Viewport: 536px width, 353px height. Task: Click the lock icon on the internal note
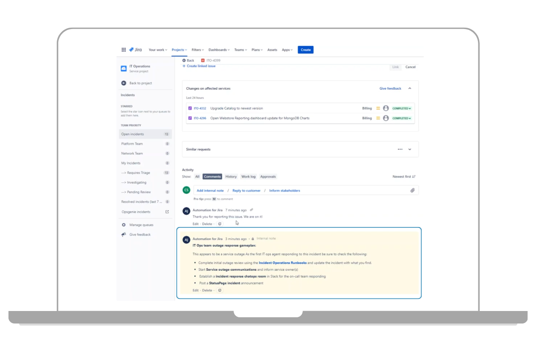click(253, 239)
